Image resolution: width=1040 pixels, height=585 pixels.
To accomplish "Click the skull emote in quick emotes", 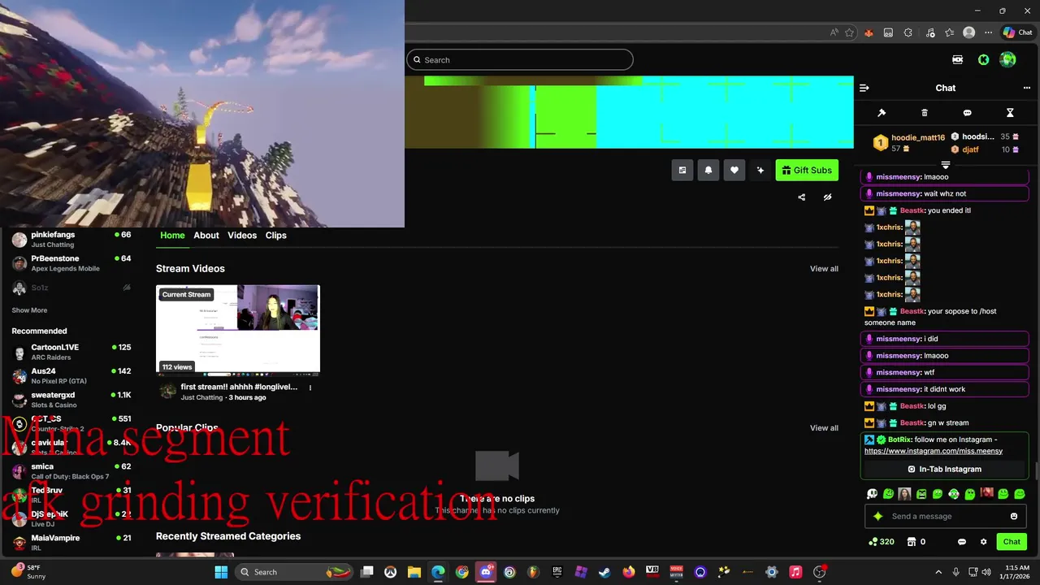I will [872, 493].
